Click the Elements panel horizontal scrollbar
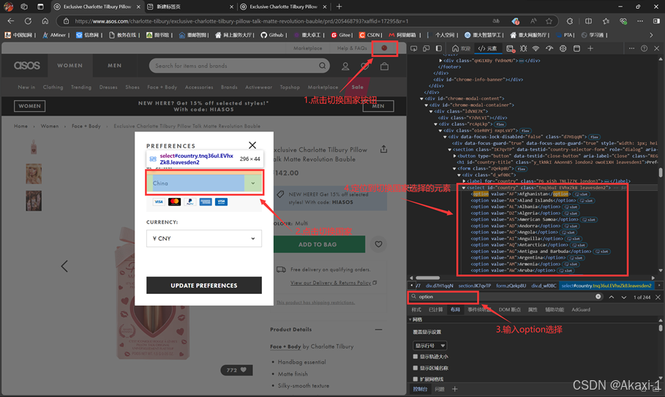This screenshot has height=397, width=665. click(427, 278)
